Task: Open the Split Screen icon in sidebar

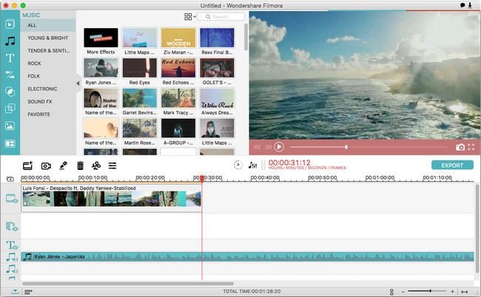Action: (x=10, y=143)
